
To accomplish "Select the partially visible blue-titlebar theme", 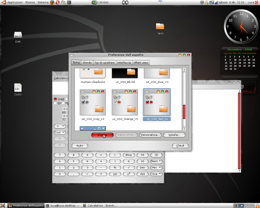I will pyautogui.click(x=93, y=128).
